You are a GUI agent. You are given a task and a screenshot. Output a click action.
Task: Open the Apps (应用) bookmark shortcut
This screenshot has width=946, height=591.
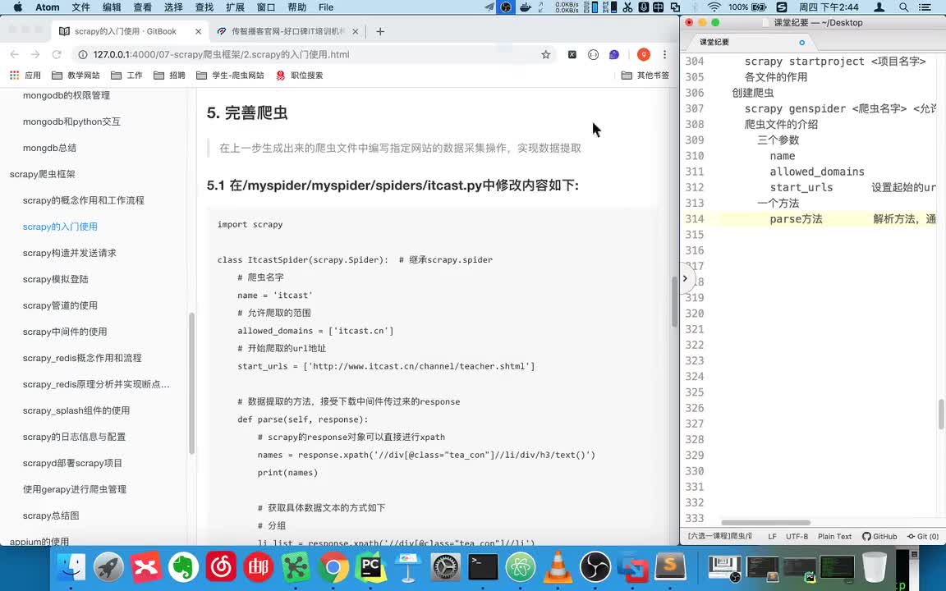point(25,76)
